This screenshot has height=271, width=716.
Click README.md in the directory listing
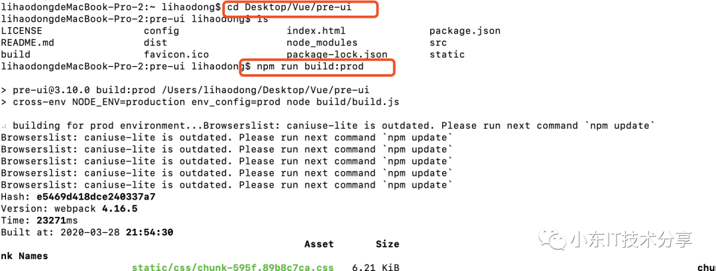pos(27,43)
